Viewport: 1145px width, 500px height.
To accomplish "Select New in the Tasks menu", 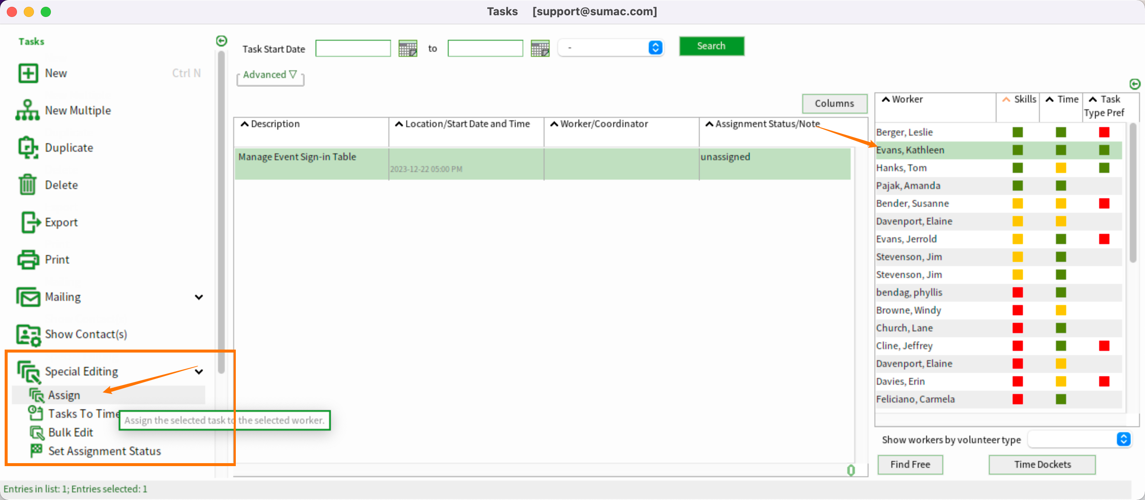I will coord(56,73).
